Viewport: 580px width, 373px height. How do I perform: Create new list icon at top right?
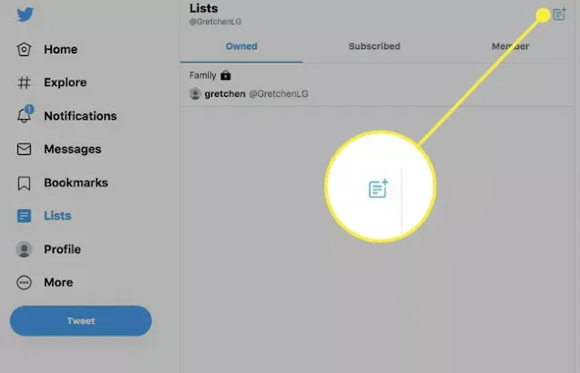(559, 14)
